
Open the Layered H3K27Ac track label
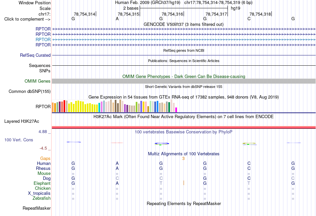22,121
